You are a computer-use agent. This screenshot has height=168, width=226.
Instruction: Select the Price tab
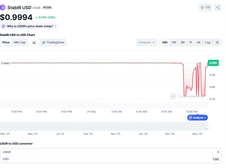6,42
